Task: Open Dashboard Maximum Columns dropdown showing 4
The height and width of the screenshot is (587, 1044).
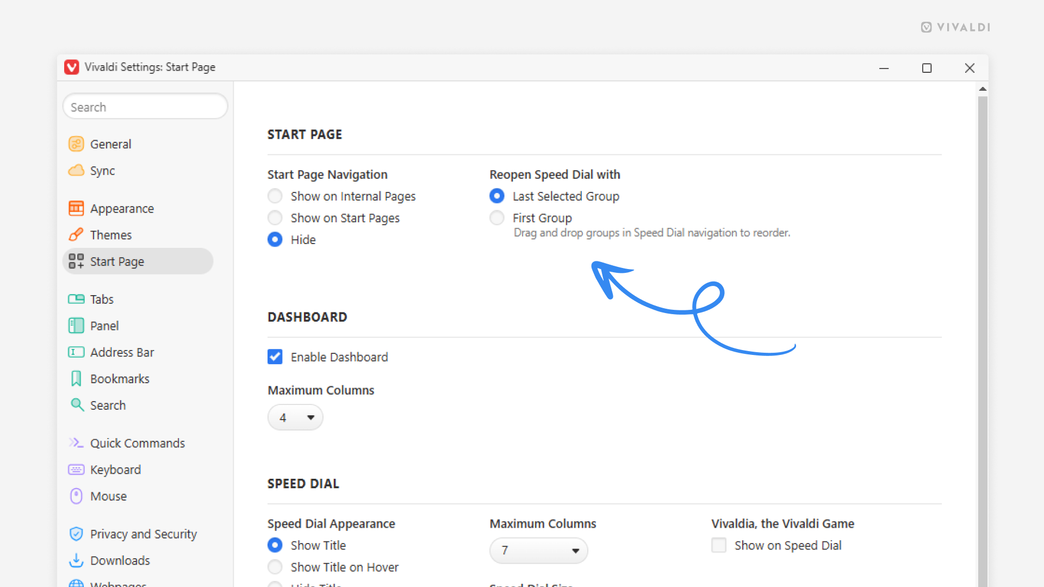Action: [x=295, y=417]
